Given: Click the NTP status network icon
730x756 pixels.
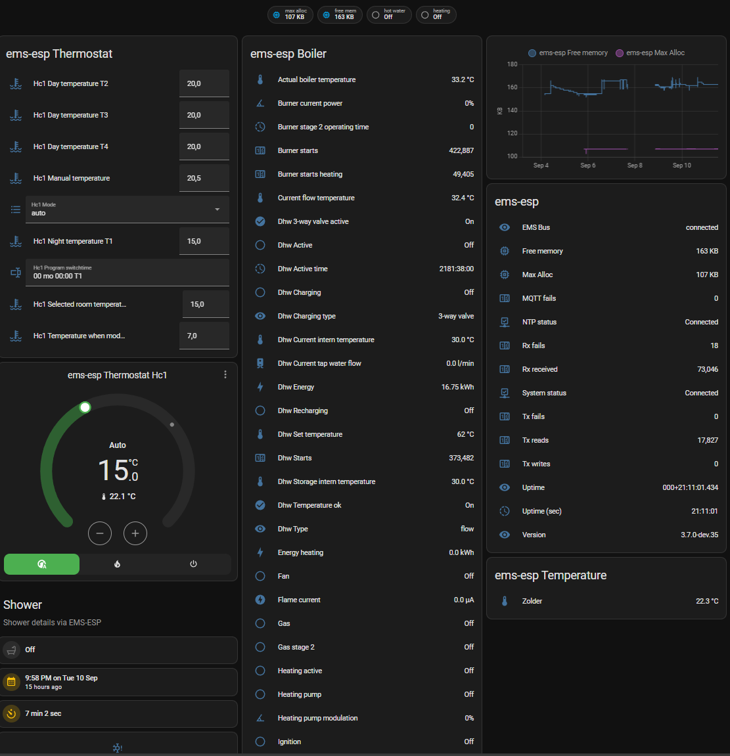Looking at the screenshot, I should (505, 322).
